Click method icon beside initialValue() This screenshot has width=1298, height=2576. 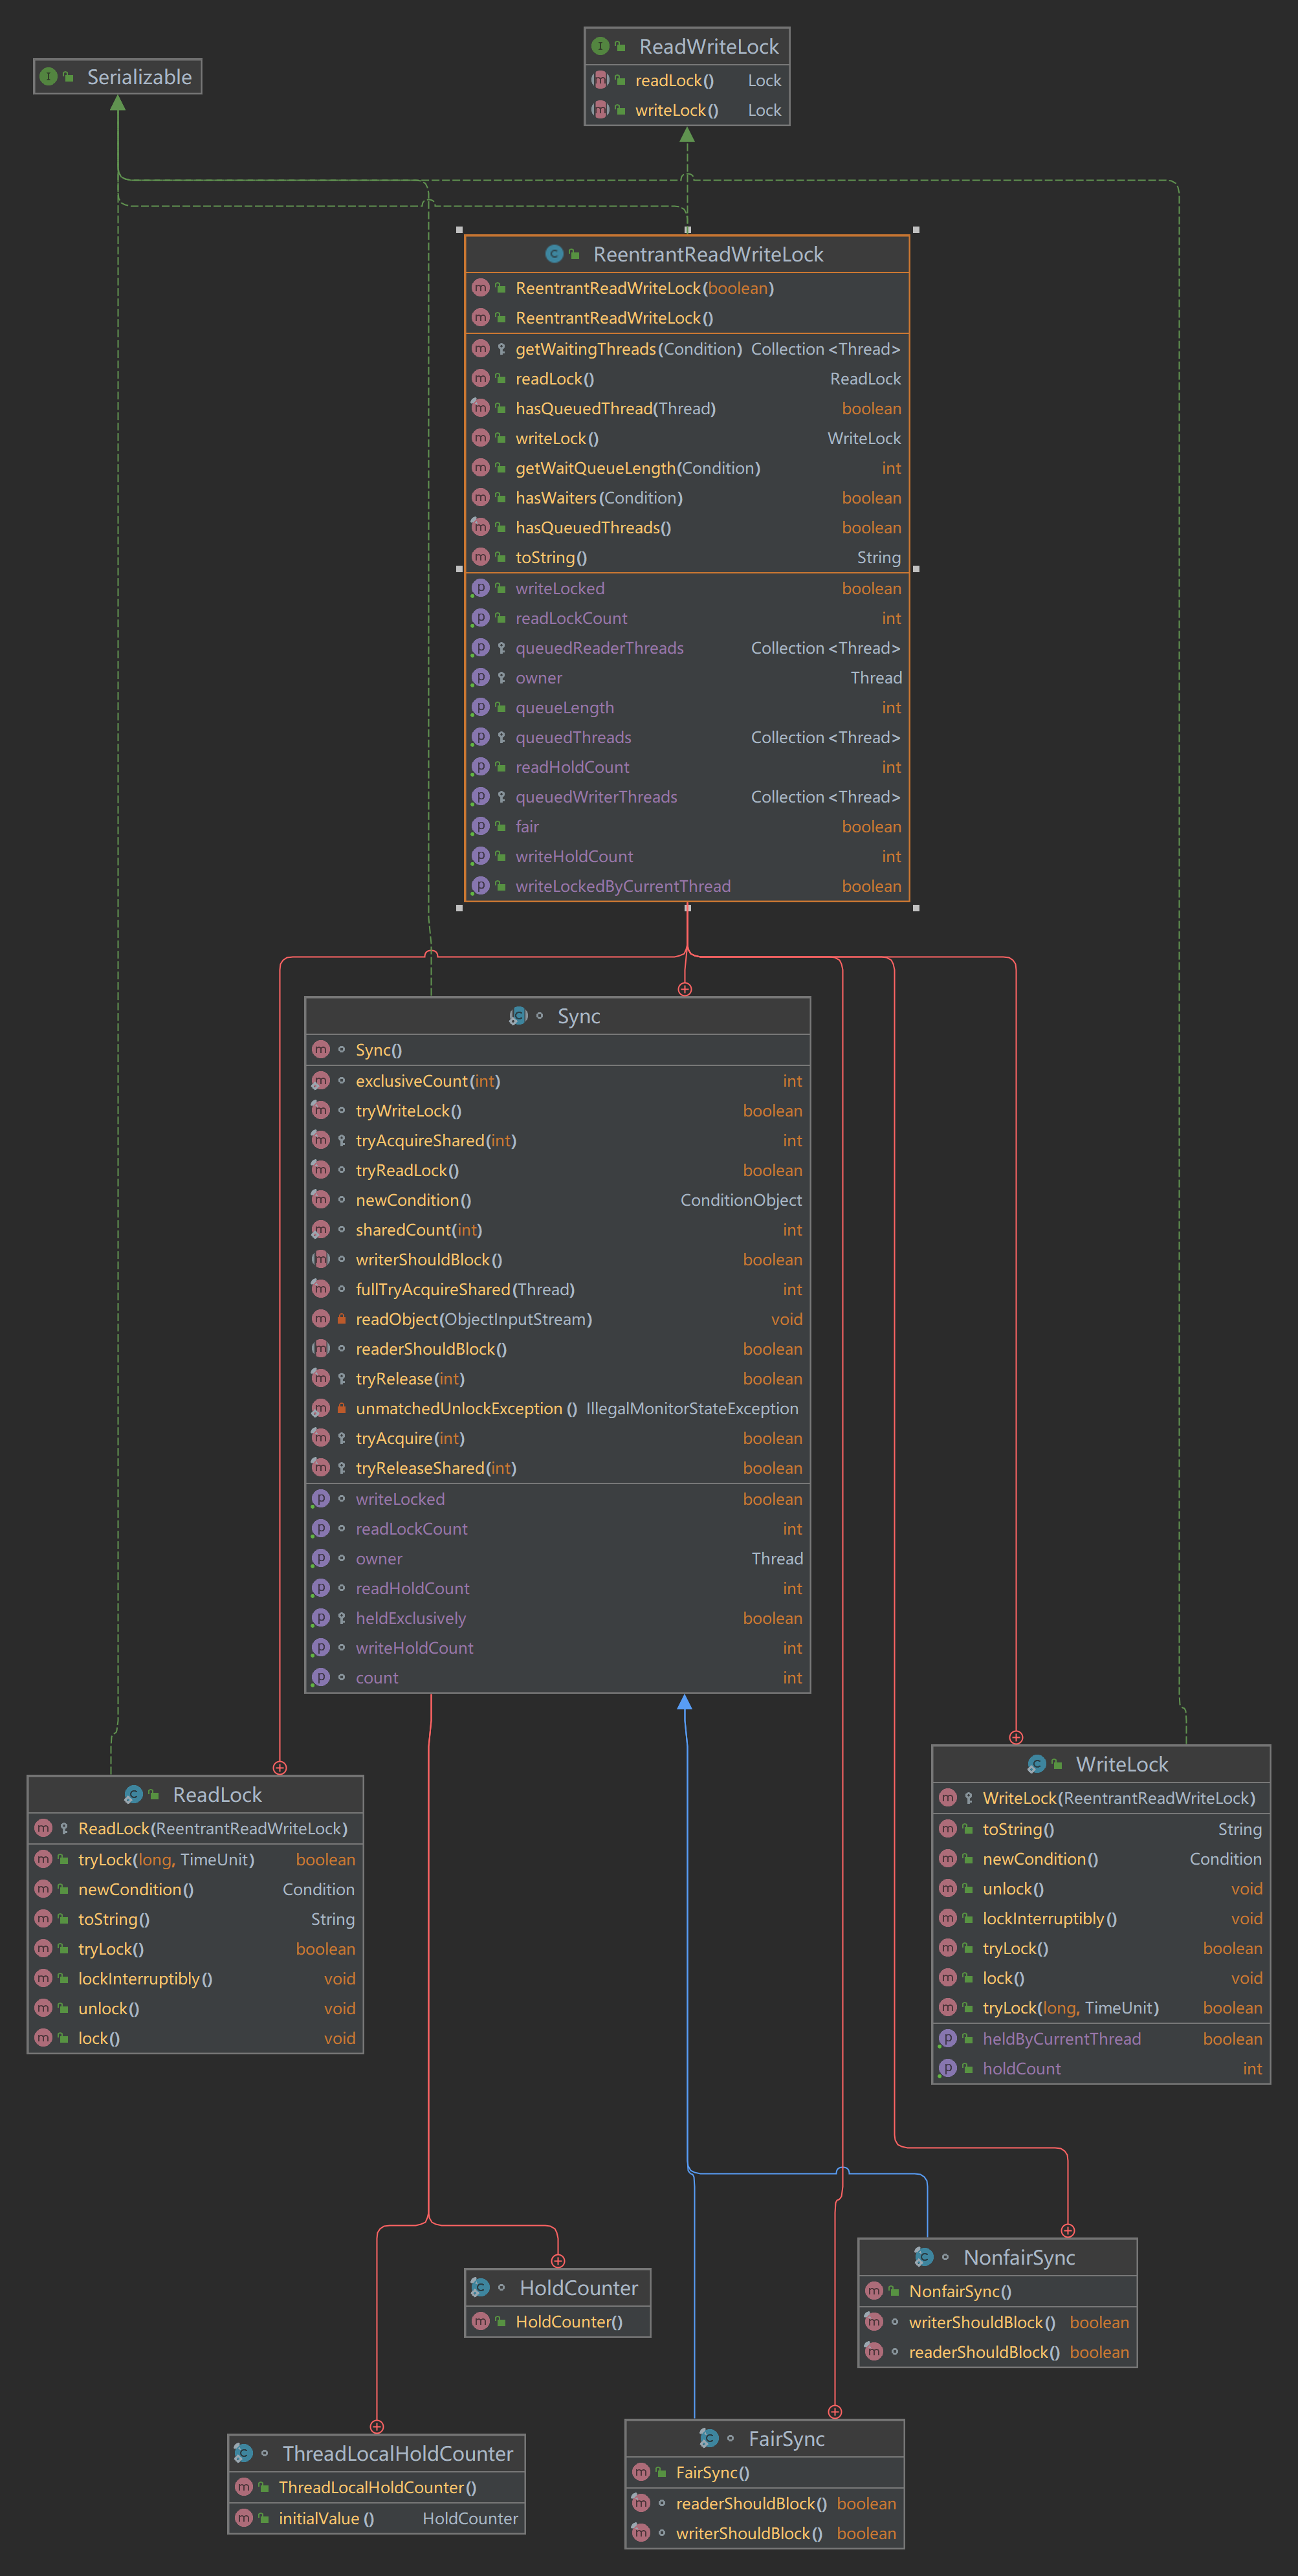click(x=243, y=2518)
